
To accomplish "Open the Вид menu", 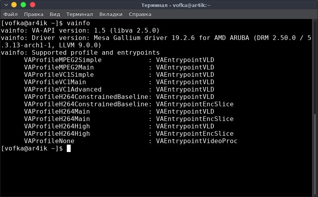I will [x=55, y=14].
